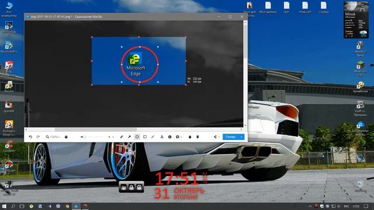Select the ellipse shape tool
This screenshot has width=374, height=210.
coord(137,137)
